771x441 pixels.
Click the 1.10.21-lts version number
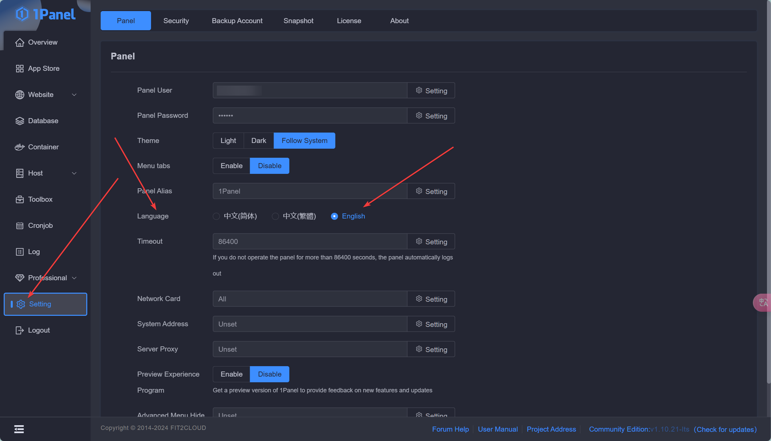[670, 429]
